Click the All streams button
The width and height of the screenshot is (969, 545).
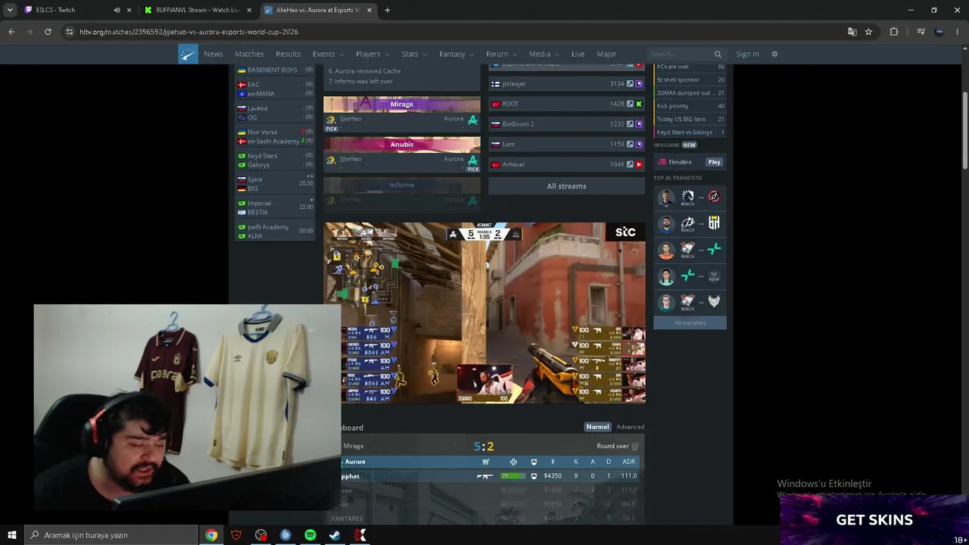point(566,186)
